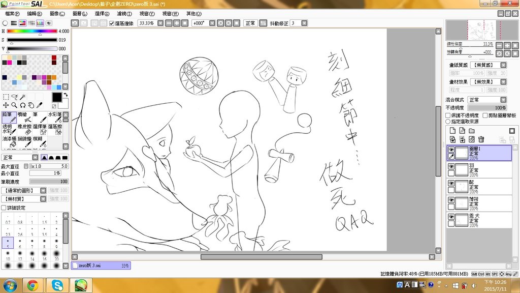Show the color wheel panel icon
This screenshot has width=520, height=293.
click(5, 23)
